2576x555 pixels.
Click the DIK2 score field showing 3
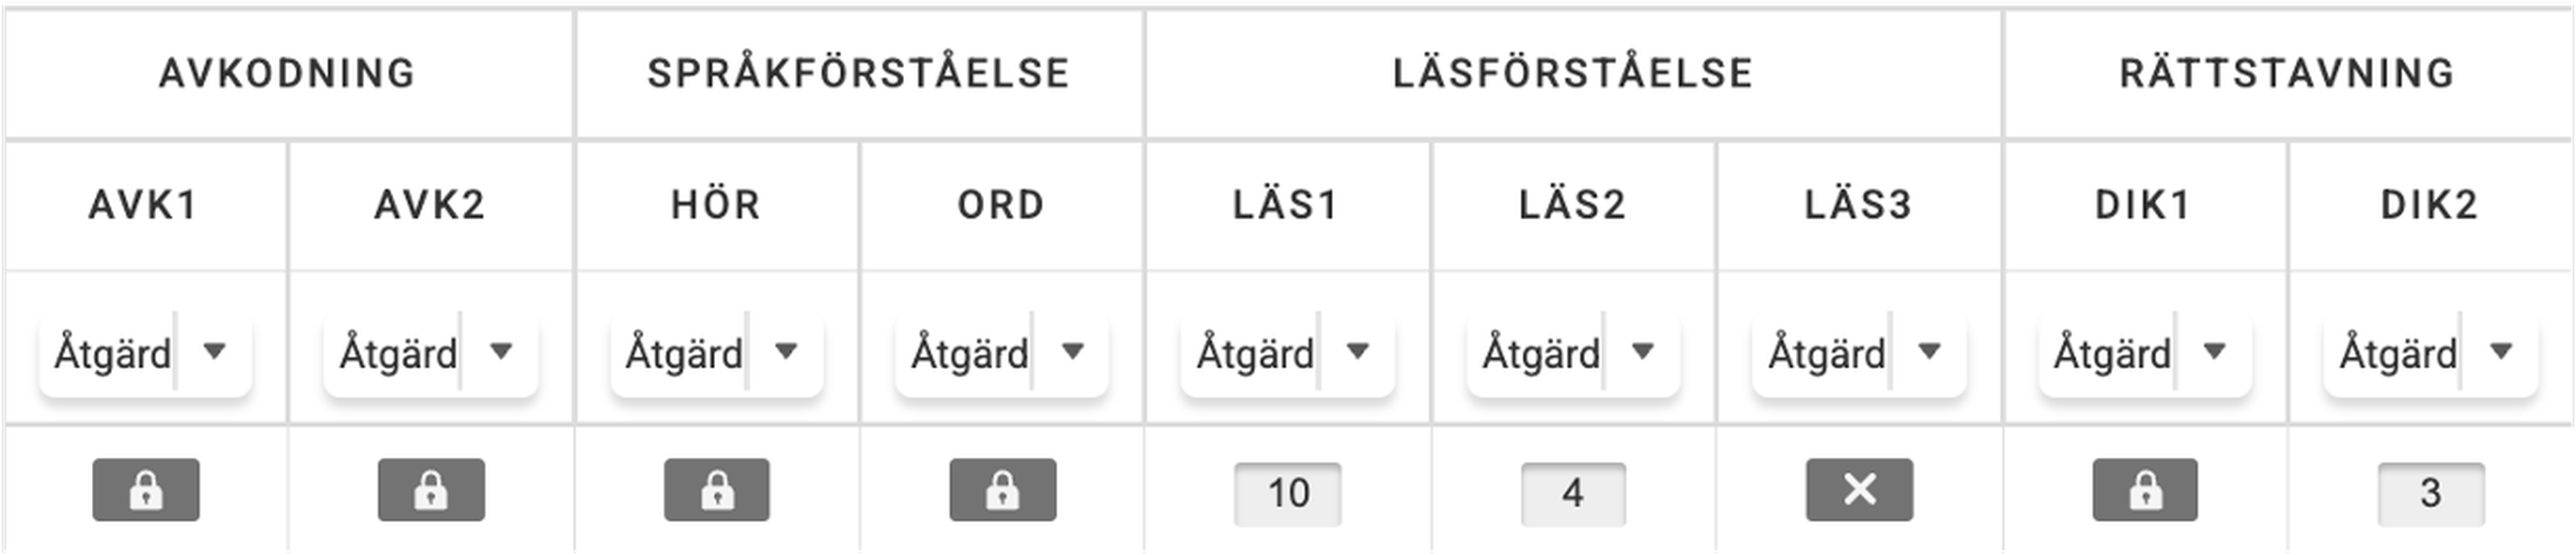2430,493
